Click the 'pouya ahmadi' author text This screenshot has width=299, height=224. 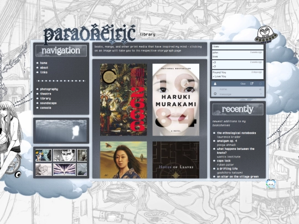click(226, 145)
